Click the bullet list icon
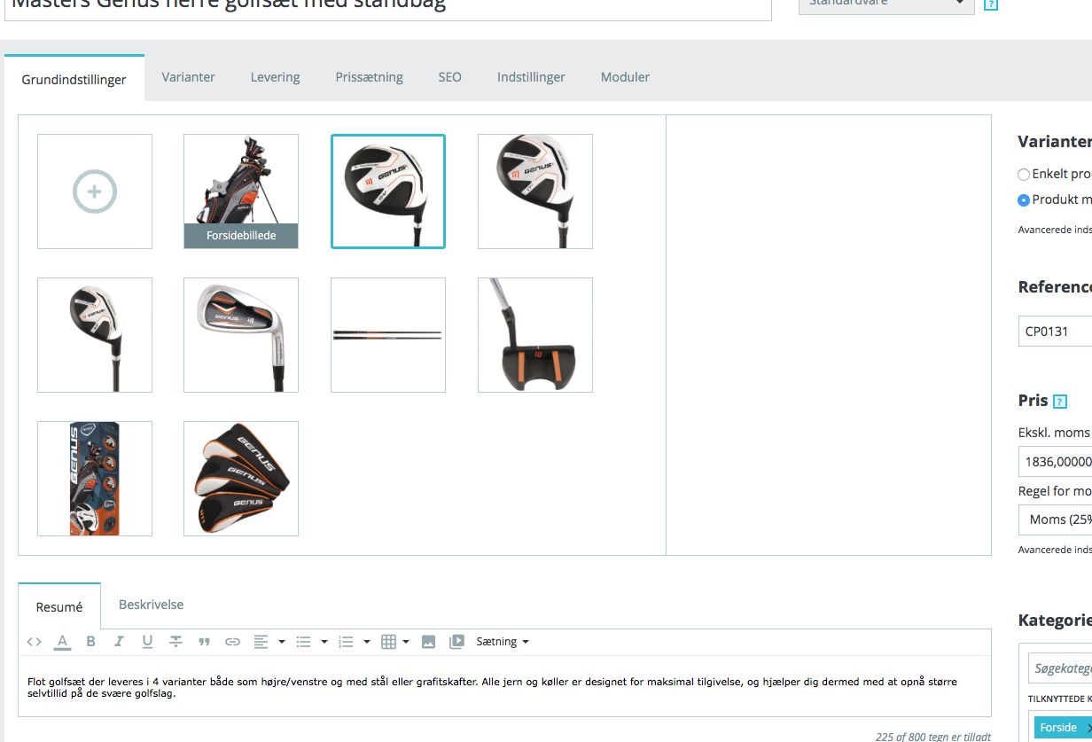The width and height of the screenshot is (1092, 742). [x=303, y=642]
